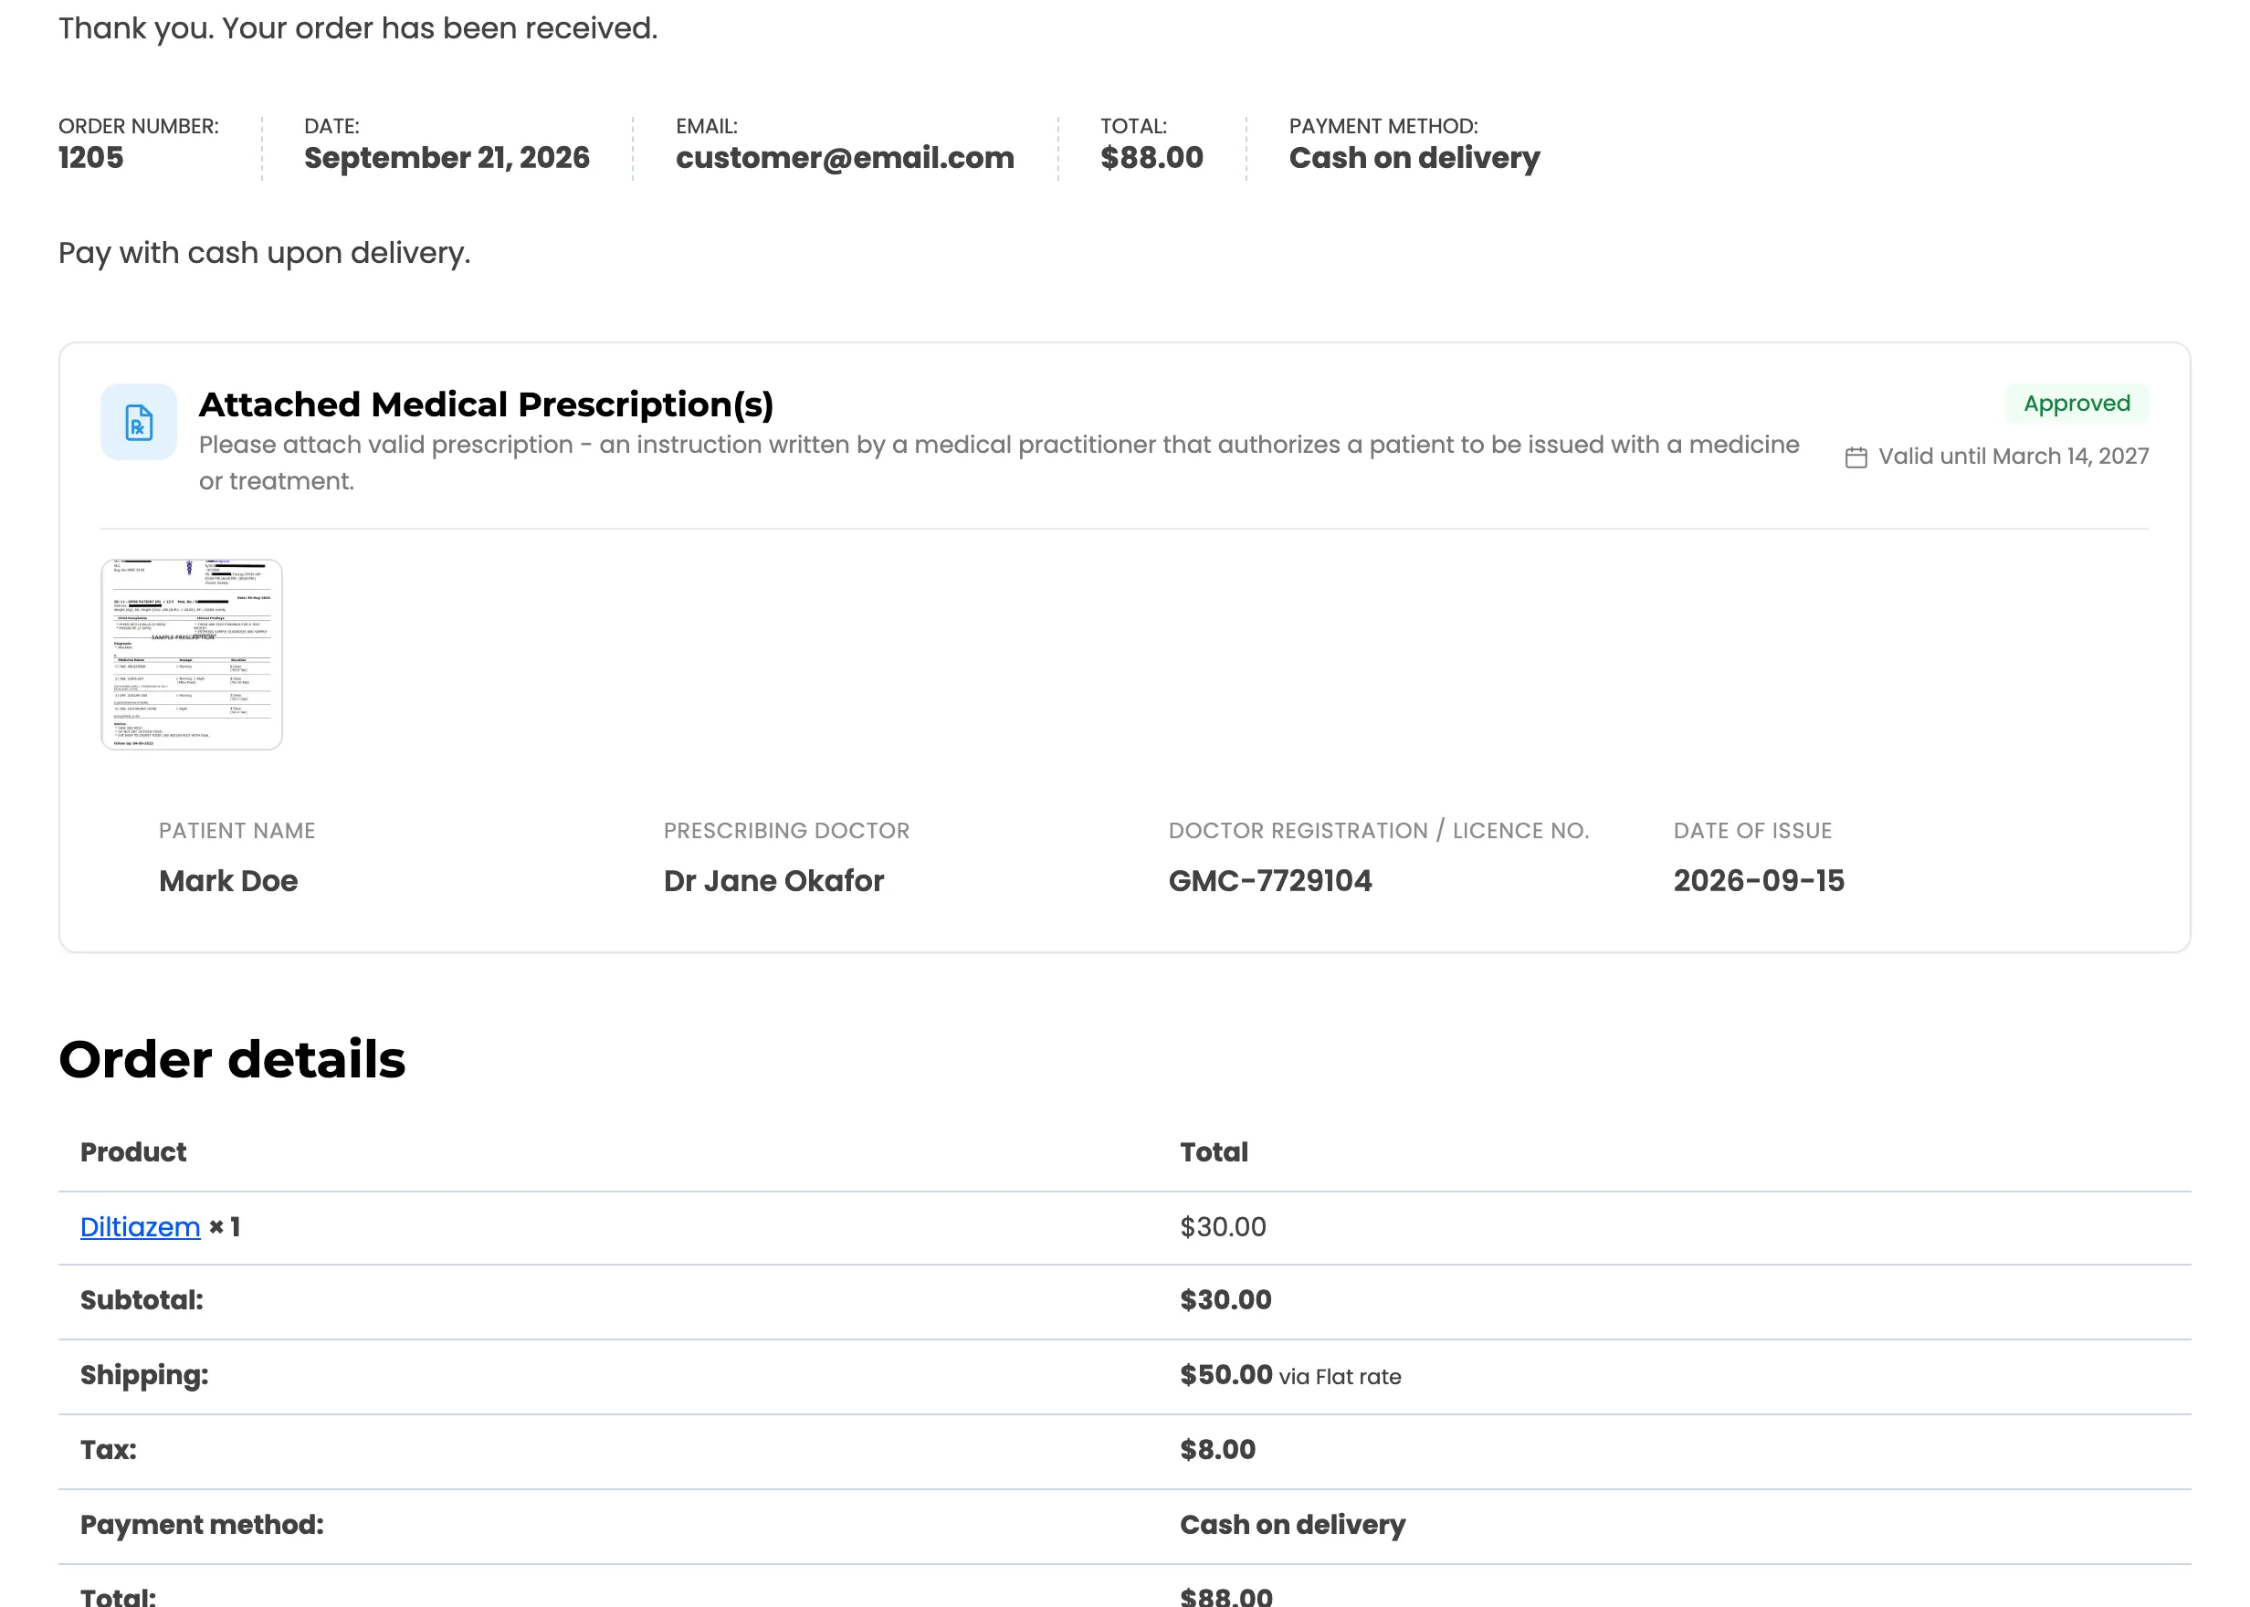
Task: Open the attached prescription thumbnail image
Action: click(x=192, y=654)
